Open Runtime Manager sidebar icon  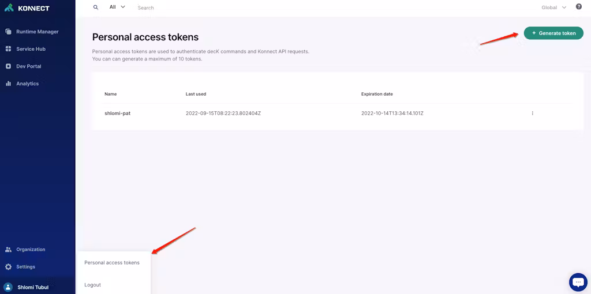click(8, 32)
